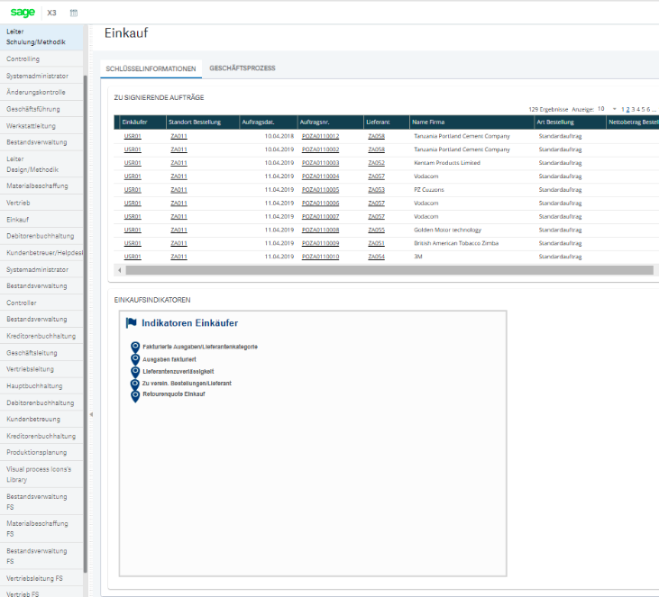The width and height of the screenshot is (659, 597).
Task: Open order POZA0110010
Action: (320, 257)
